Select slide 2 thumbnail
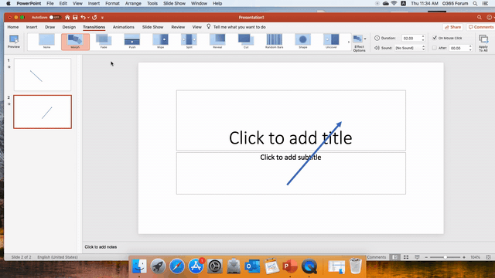Screen dimensions: 495x278 (43, 112)
